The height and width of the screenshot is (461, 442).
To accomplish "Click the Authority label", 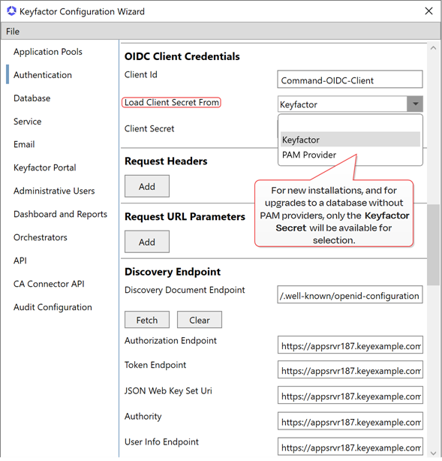I will (143, 416).
